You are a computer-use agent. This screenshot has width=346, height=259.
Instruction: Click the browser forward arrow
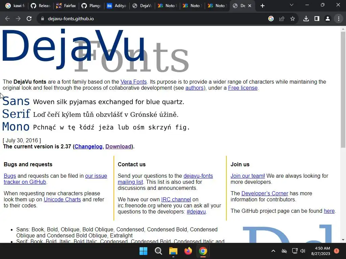[18, 19]
